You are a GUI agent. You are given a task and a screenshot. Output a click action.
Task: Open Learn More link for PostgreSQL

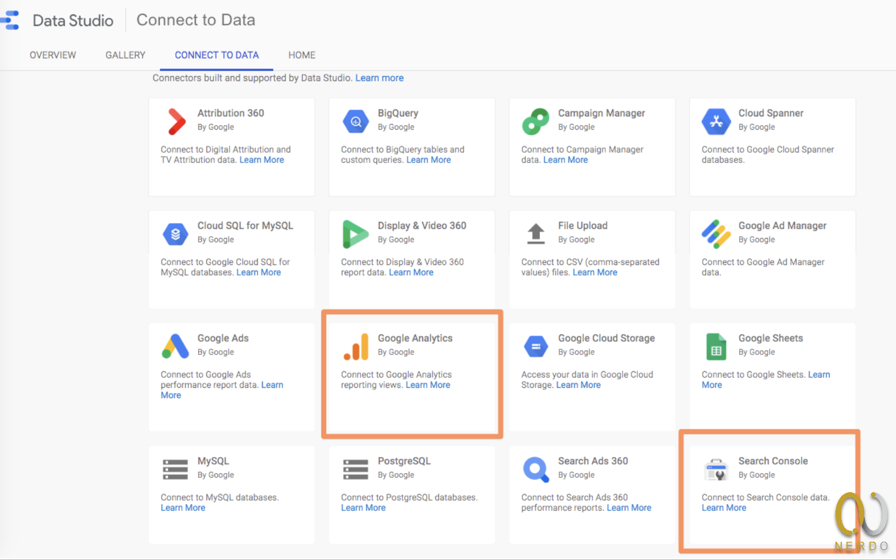coord(363,508)
